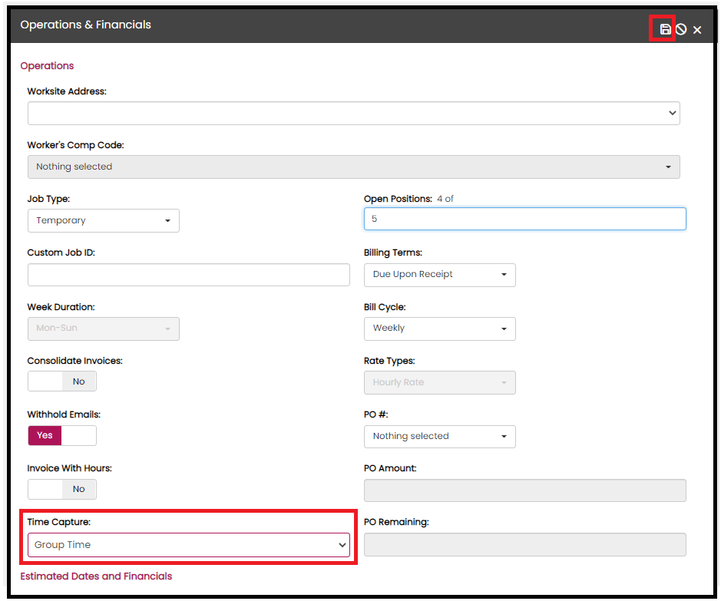
Task: Click the Custom Job ID field
Action: pos(189,275)
